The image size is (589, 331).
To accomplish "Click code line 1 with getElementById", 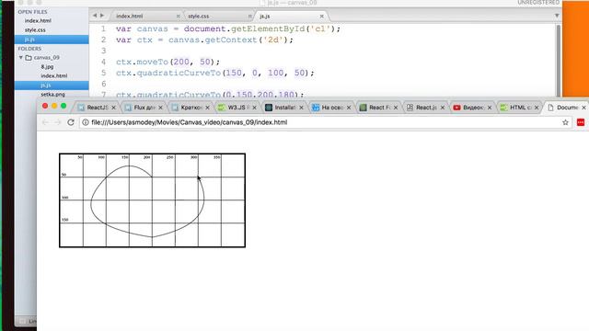I will pyautogui.click(x=228, y=29).
